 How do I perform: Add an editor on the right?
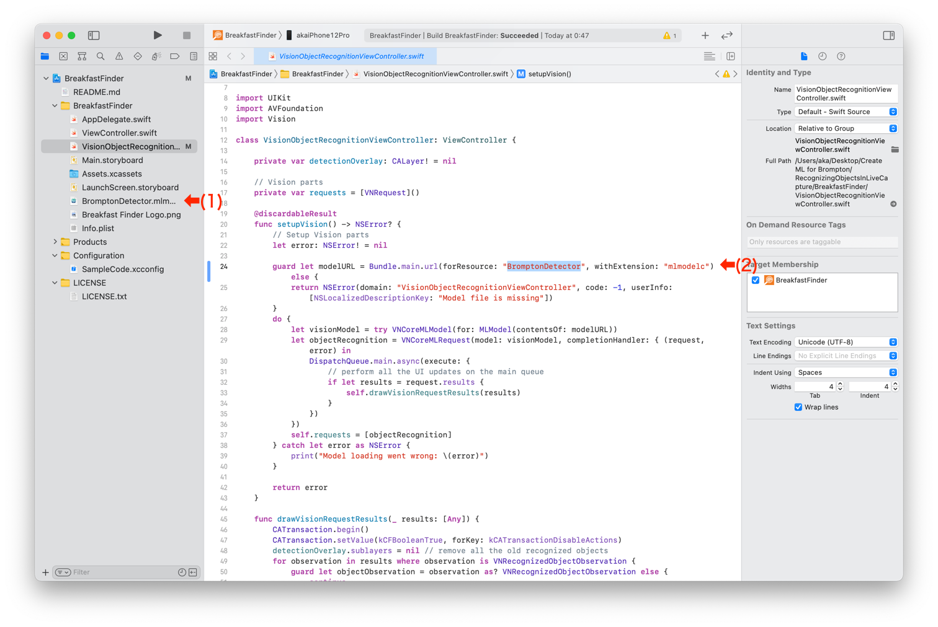[x=731, y=56]
